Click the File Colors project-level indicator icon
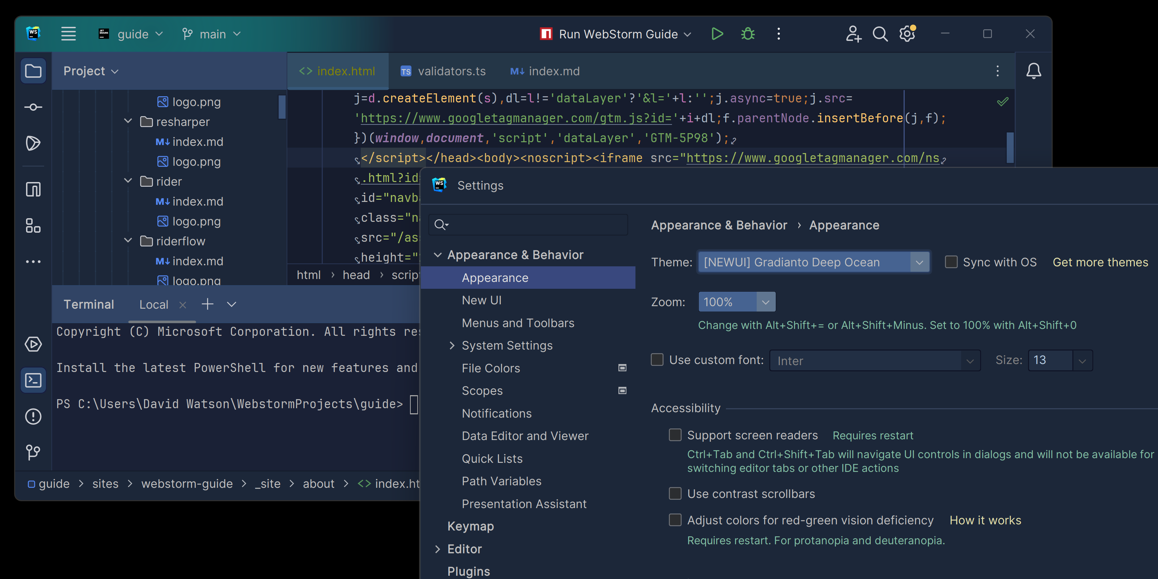 622,368
